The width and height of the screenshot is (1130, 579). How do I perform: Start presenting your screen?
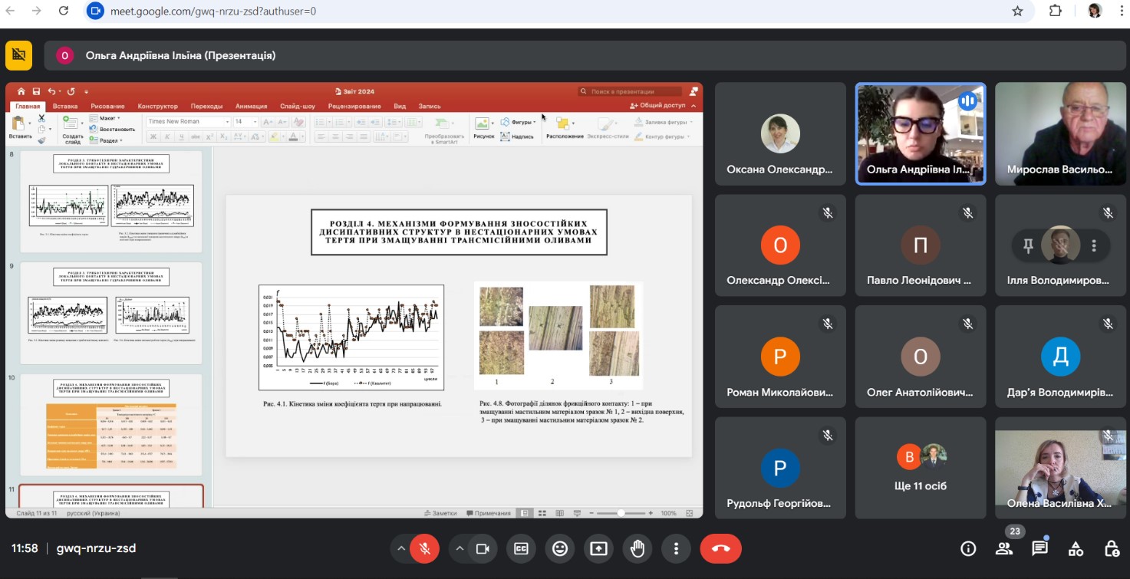(598, 548)
